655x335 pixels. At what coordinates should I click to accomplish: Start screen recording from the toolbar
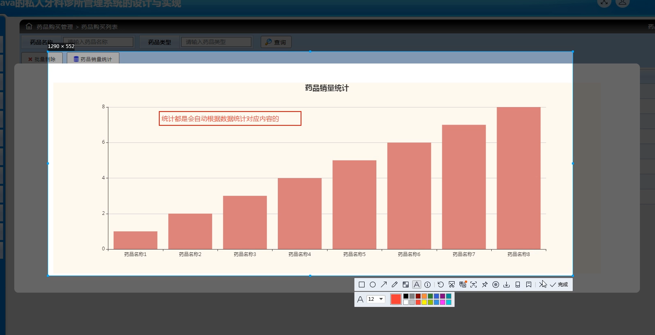(496, 285)
